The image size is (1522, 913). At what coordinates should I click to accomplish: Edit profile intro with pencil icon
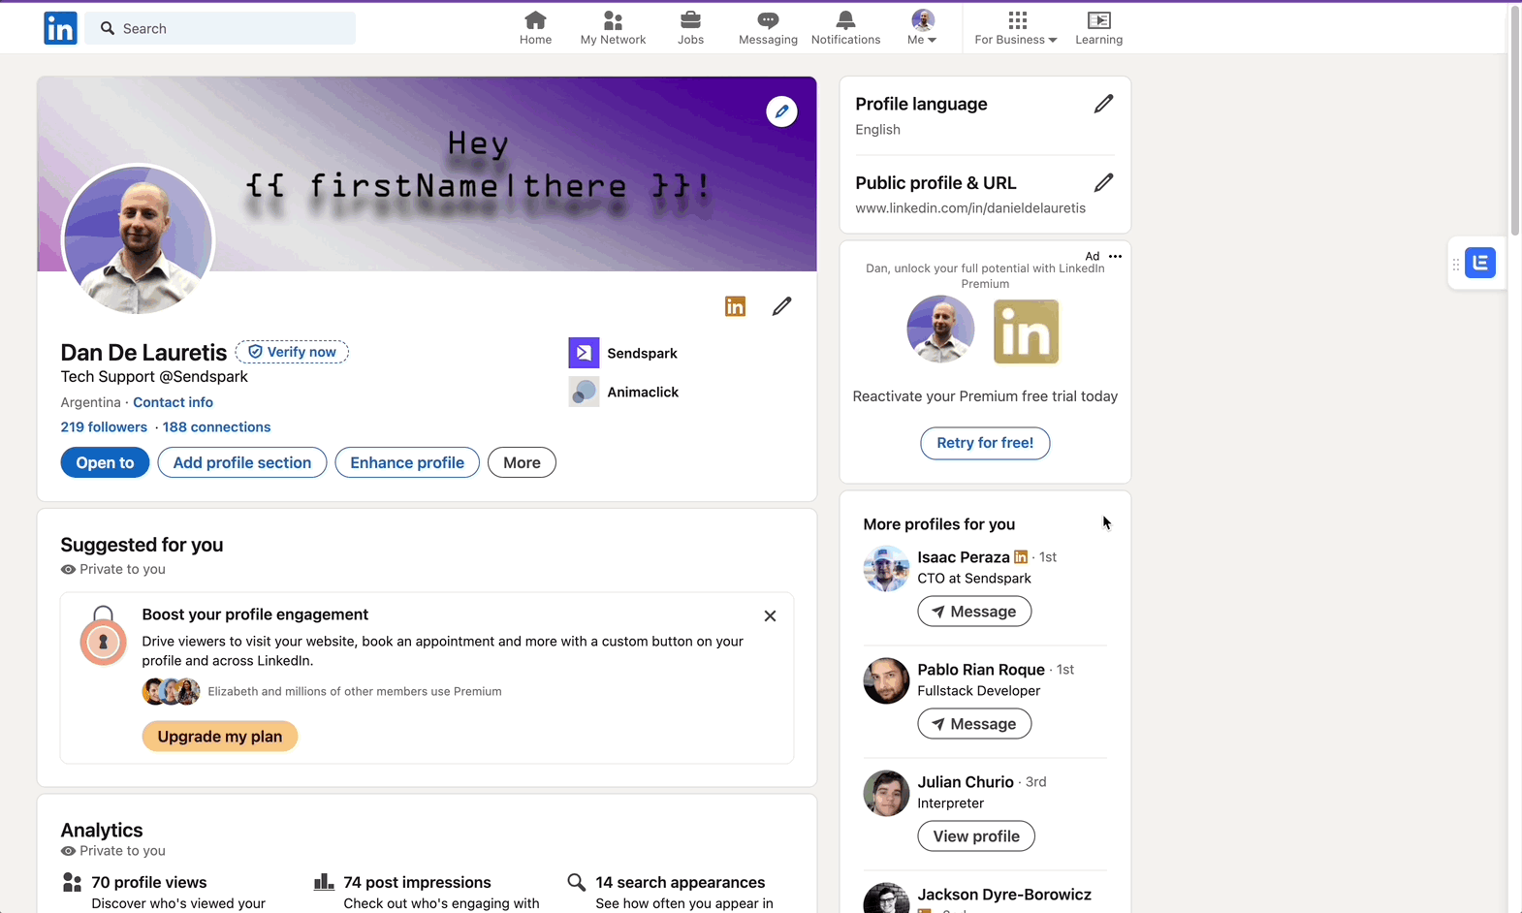[x=781, y=306]
